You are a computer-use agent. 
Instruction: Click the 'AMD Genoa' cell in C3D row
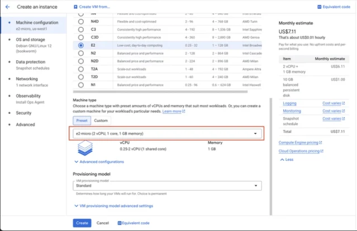click(x=251, y=37)
